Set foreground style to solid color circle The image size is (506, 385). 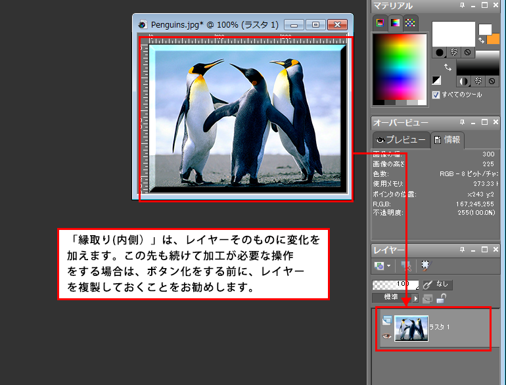click(440, 53)
